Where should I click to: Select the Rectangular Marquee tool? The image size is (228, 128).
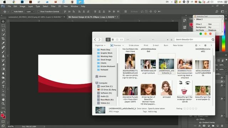pos(3,26)
